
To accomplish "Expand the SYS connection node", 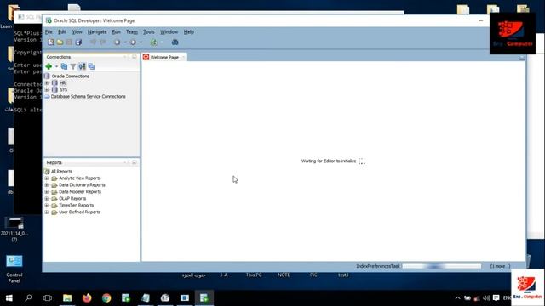I will (47, 89).
